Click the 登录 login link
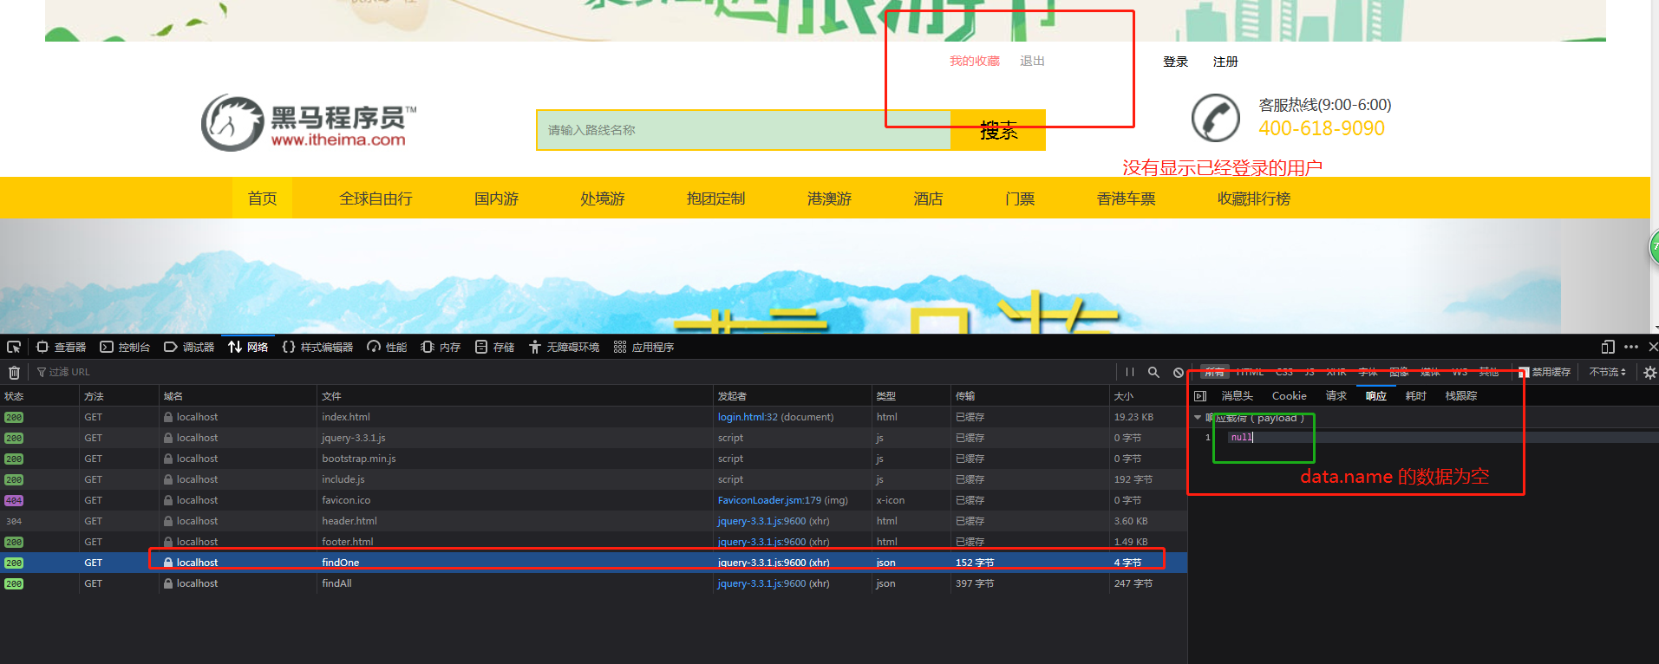This screenshot has height=664, width=1659. (x=1175, y=62)
